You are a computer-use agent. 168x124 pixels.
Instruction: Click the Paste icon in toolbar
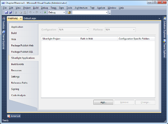coord(25,12)
